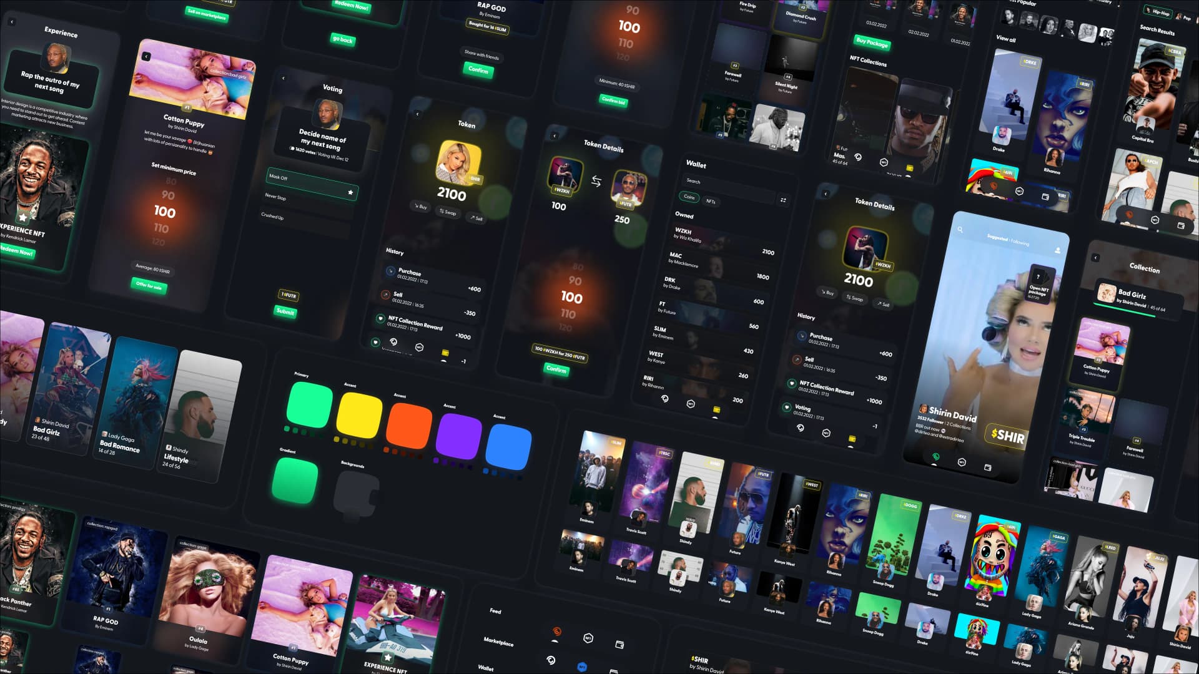Screen dimensions: 1199x674
Task: Tap feed icon in Wallet screen navbar
Action: tap(664, 398)
